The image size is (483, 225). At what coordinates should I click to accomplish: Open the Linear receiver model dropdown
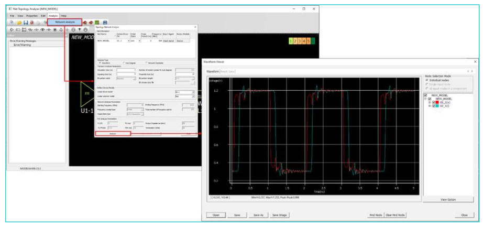point(193,97)
